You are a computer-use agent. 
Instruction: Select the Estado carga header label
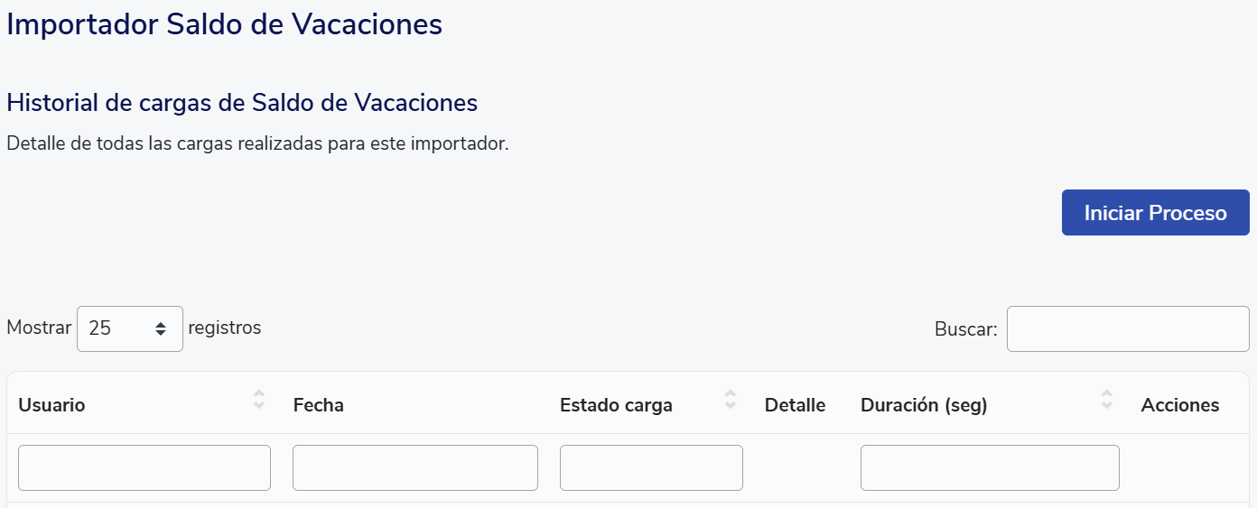click(x=616, y=405)
